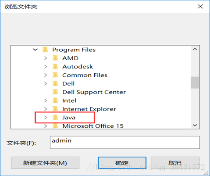Expand the AMD folder chevron
The image size is (210, 176).
[x=46, y=58]
